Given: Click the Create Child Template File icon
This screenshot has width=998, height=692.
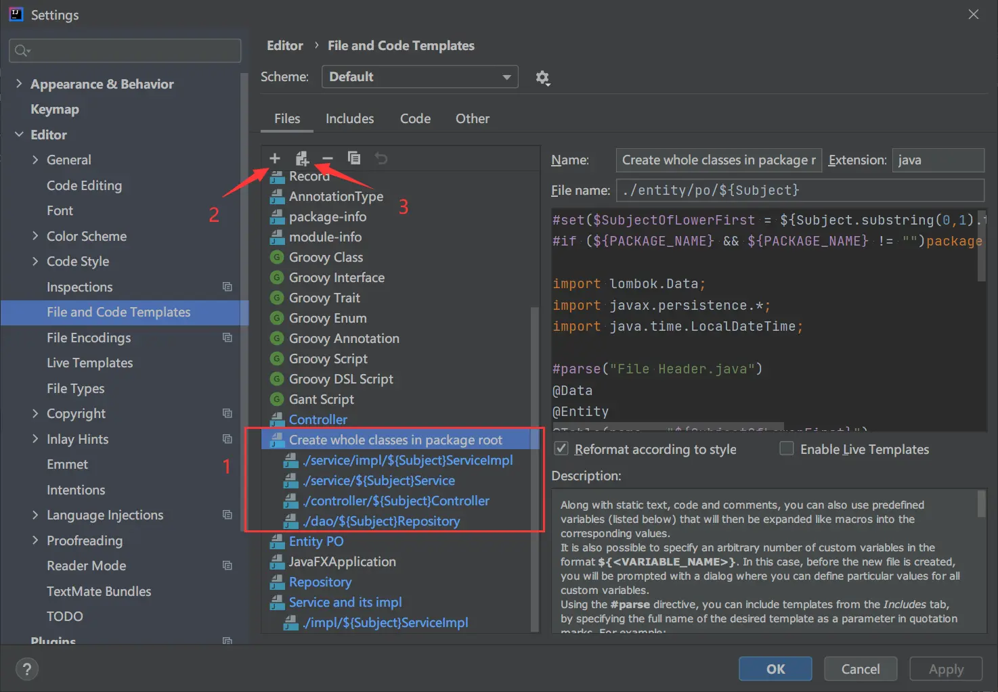Looking at the screenshot, I should (x=302, y=158).
